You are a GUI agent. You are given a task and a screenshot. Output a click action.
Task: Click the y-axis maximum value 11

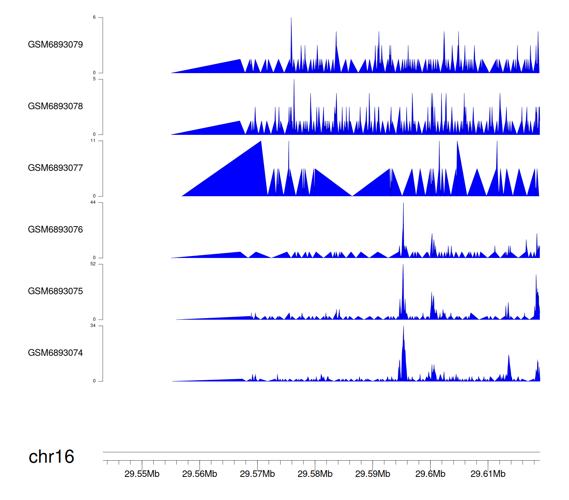(93, 141)
